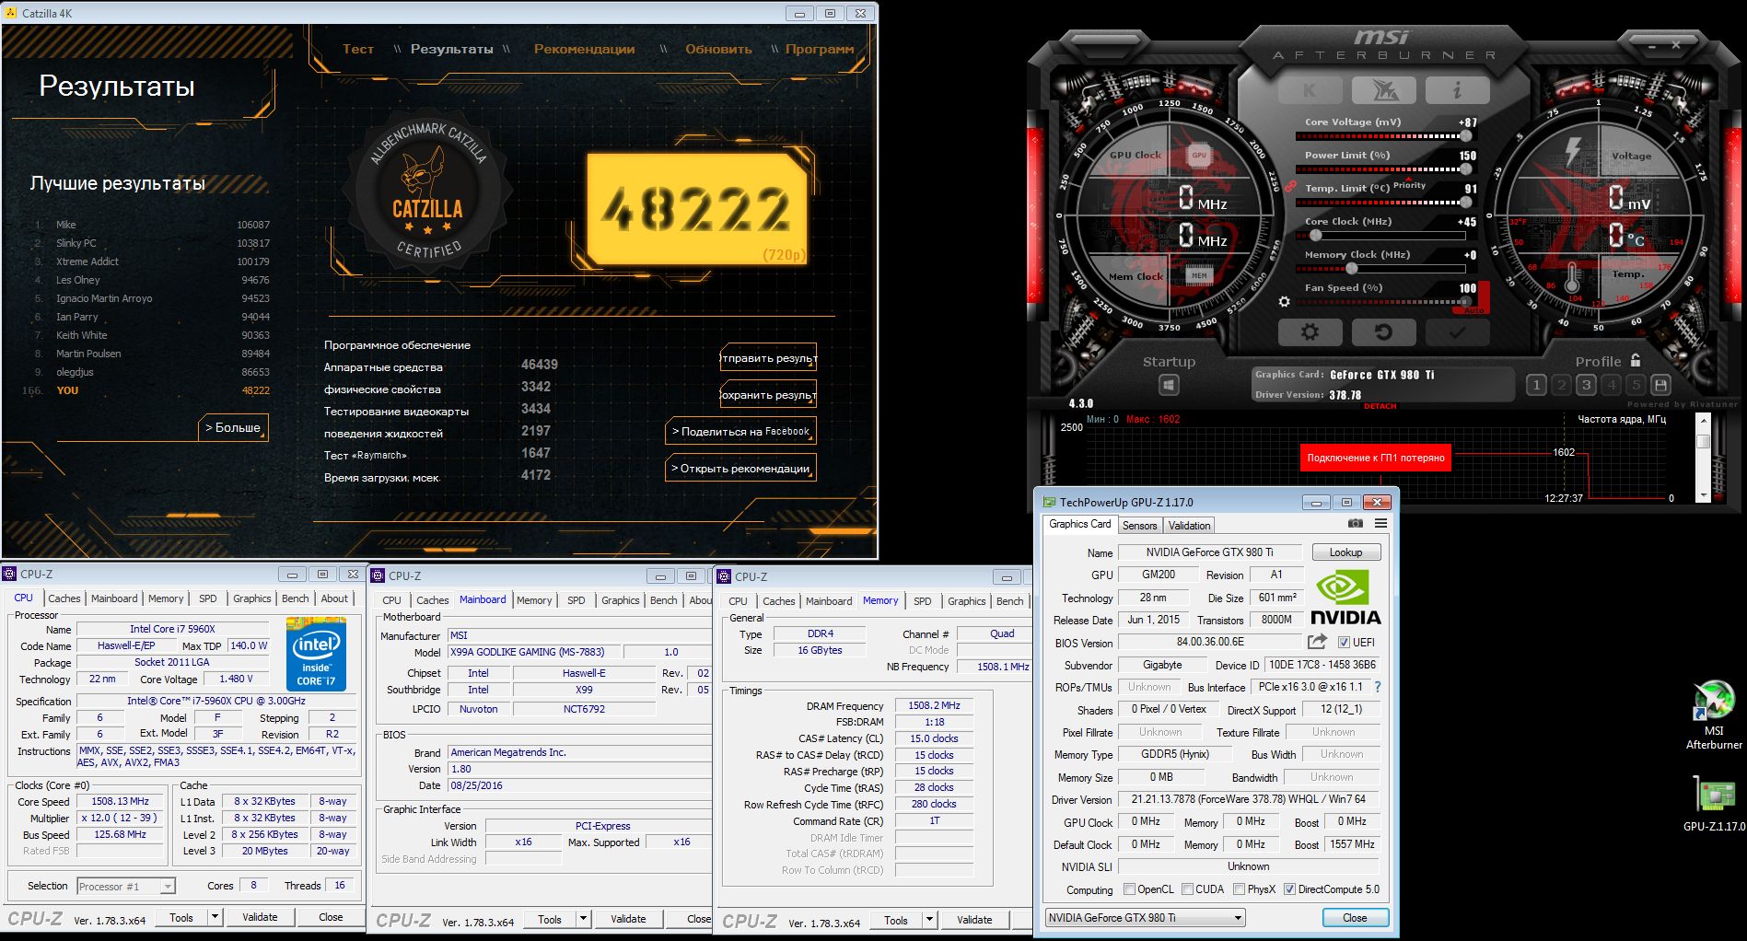Select profile slot 4 in Afterburner

[x=1611, y=385]
